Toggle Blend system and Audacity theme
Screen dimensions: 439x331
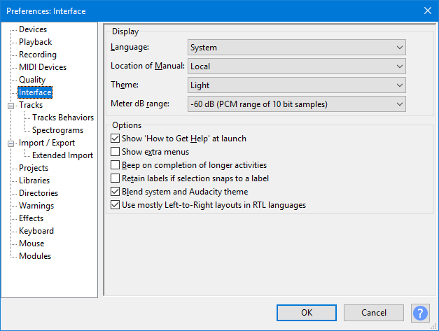[x=115, y=192]
